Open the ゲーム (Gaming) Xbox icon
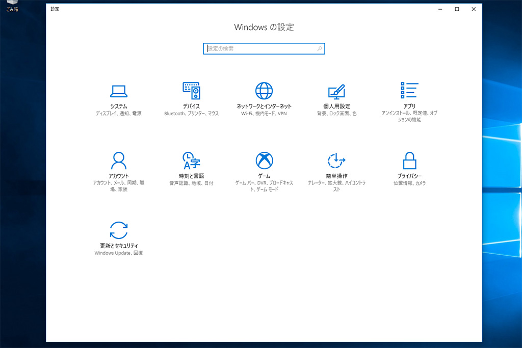 point(265,160)
